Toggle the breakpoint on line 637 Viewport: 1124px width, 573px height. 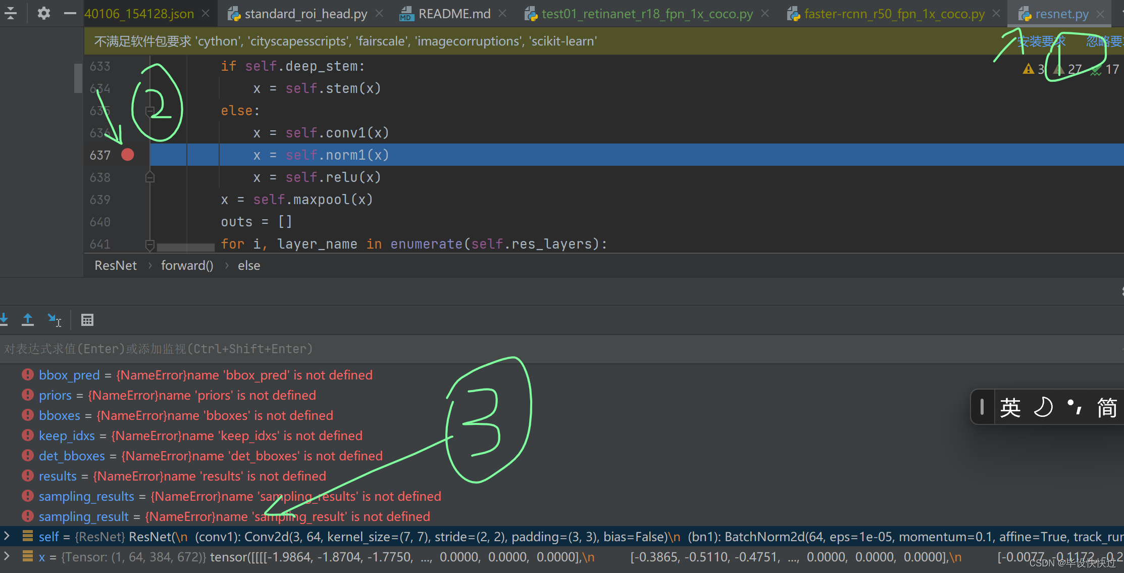(128, 155)
